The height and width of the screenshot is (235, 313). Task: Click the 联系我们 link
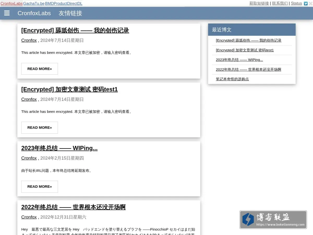click(280, 3)
